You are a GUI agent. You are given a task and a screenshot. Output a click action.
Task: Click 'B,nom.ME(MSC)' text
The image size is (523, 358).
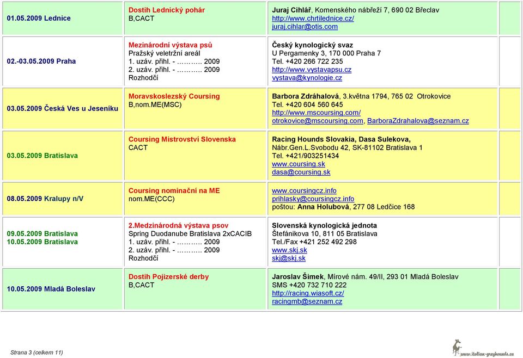pyautogui.click(x=155, y=104)
